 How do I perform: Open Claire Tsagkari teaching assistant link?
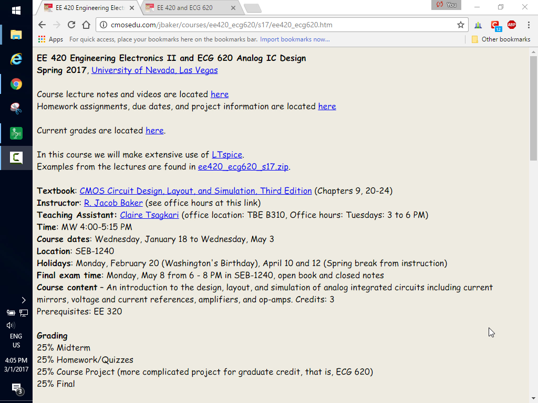pos(149,215)
